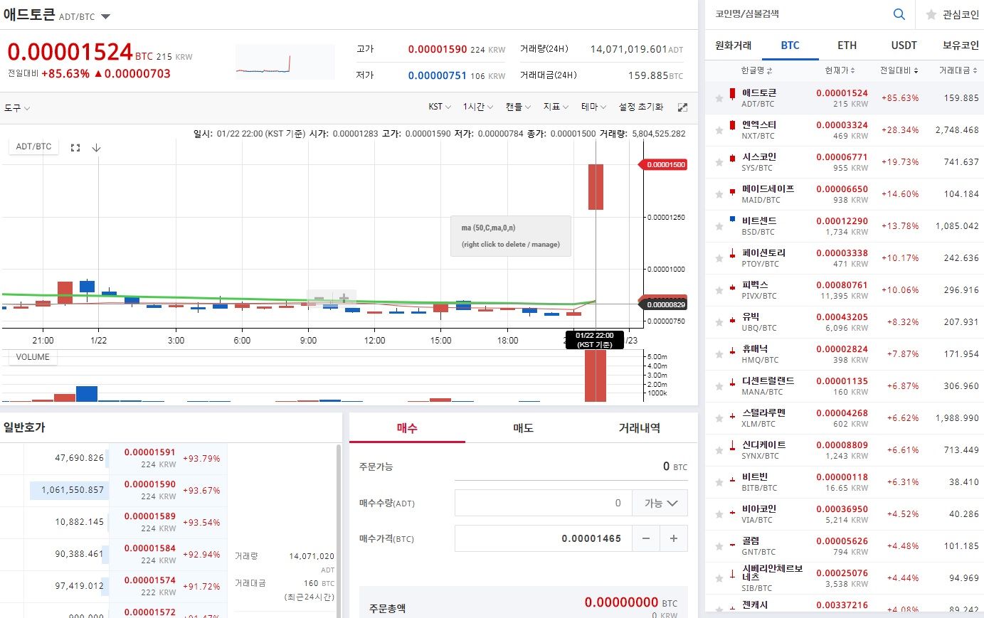Click order quantity 1,061,550.857 in order book
Image resolution: width=984 pixels, height=618 pixels.
73,490
